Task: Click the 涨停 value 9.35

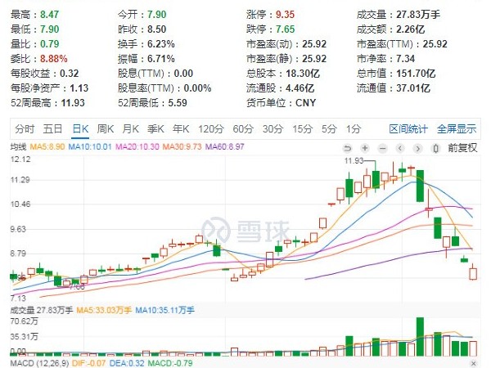Action: click(x=285, y=15)
